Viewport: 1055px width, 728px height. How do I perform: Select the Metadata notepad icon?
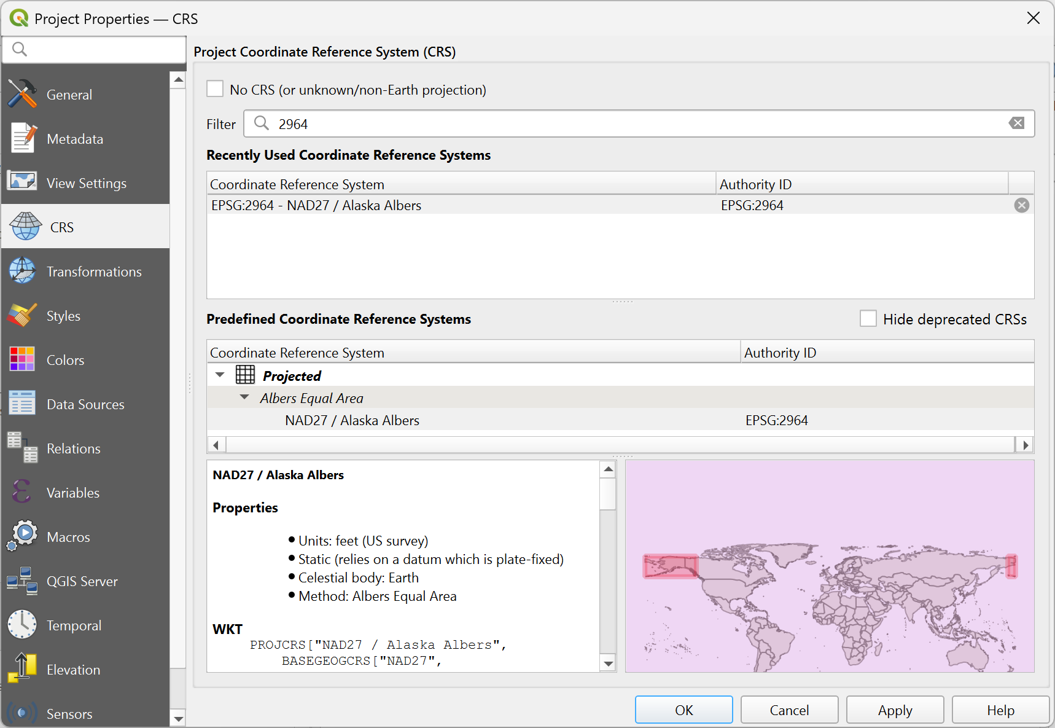(23, 138)
